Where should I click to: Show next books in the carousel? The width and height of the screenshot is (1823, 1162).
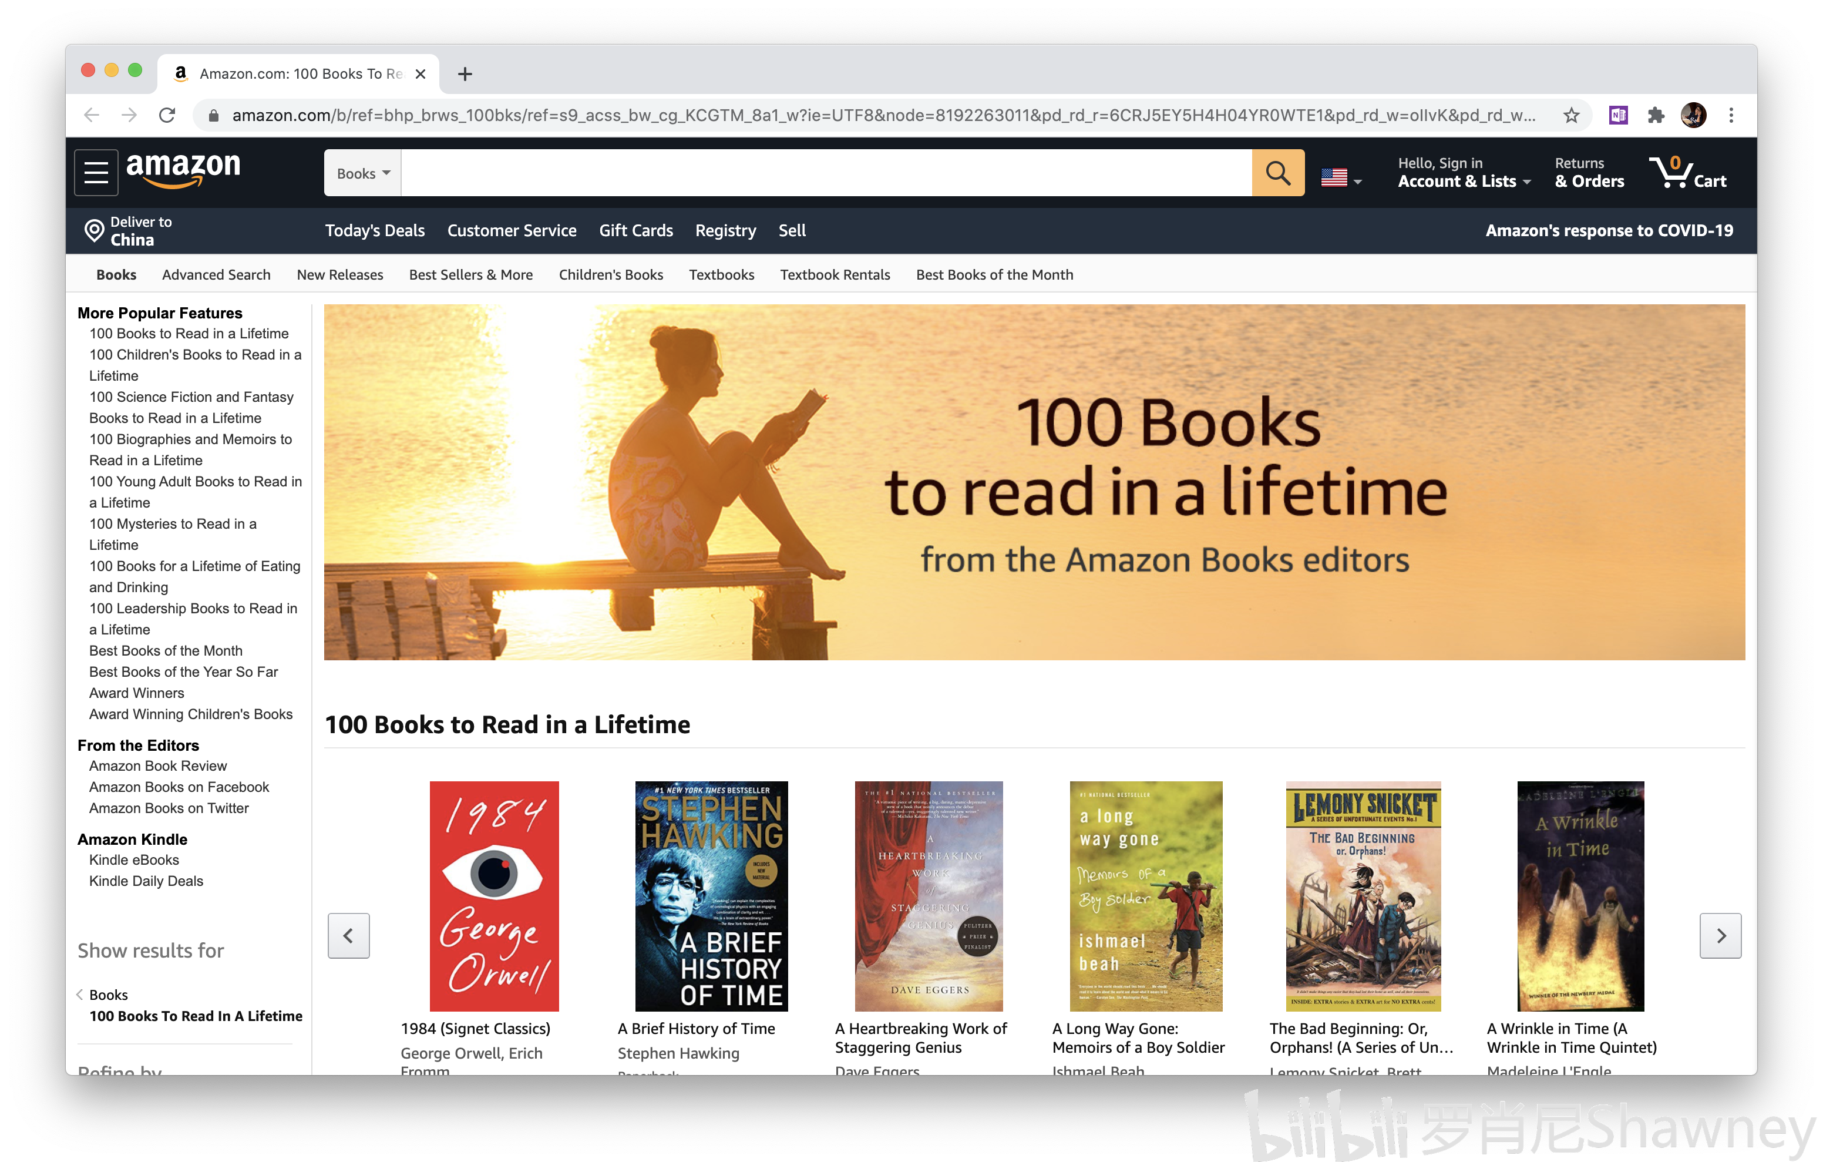[x=1721, y=935]
